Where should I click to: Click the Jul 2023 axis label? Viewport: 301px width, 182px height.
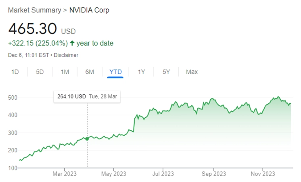point(163,174)
